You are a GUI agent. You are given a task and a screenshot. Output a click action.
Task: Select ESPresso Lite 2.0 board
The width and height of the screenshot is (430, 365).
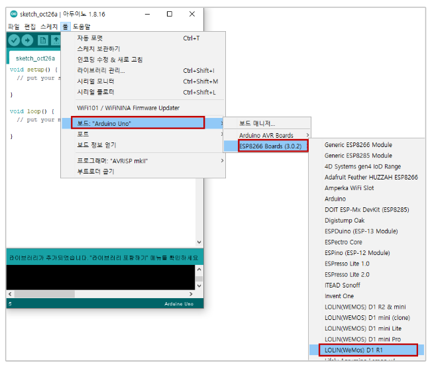(367, 274)
